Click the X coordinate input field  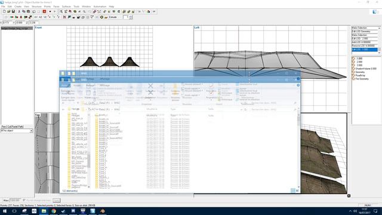7,23
